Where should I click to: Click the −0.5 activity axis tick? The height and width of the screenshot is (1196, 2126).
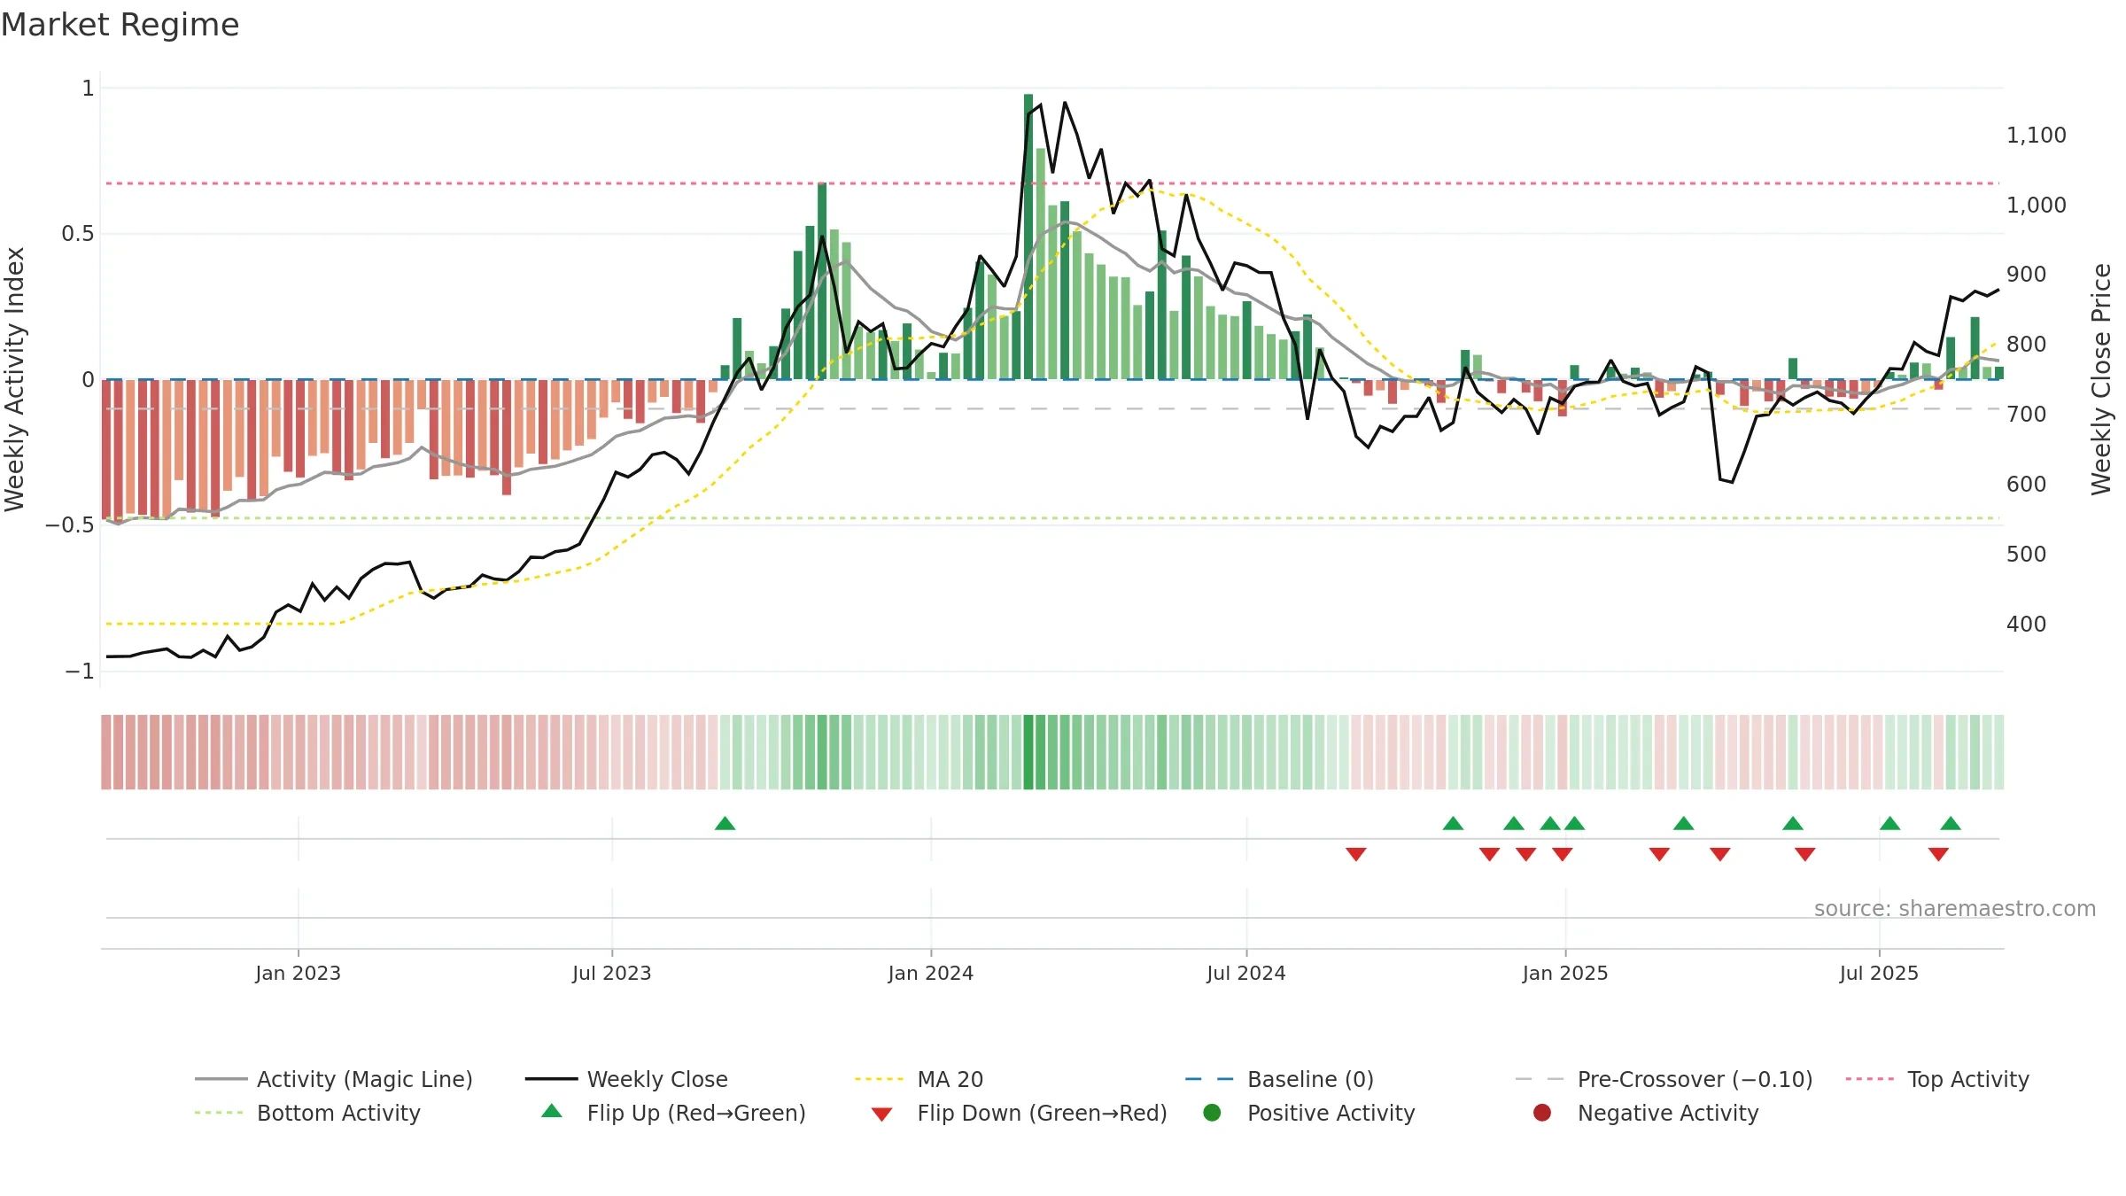click(70, 525)
